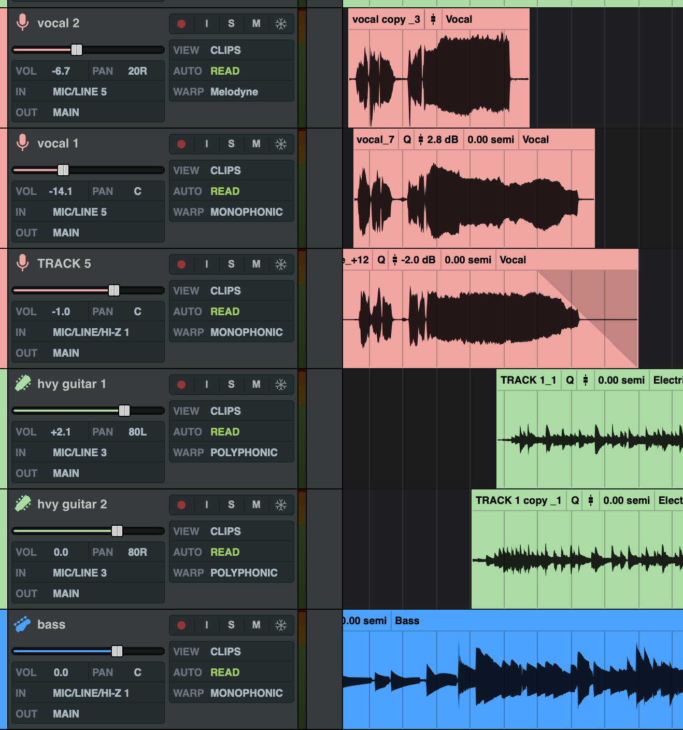Solo the vocal 1 track
This screenshot has height=730, width=683.
[231, 144]
